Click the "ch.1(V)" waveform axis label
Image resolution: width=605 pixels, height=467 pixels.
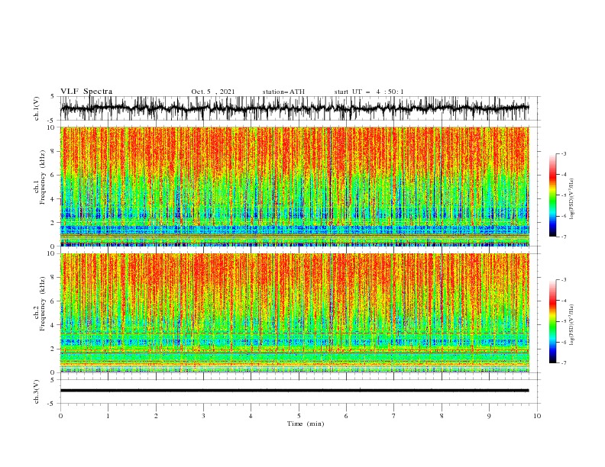tap(37, 108)
